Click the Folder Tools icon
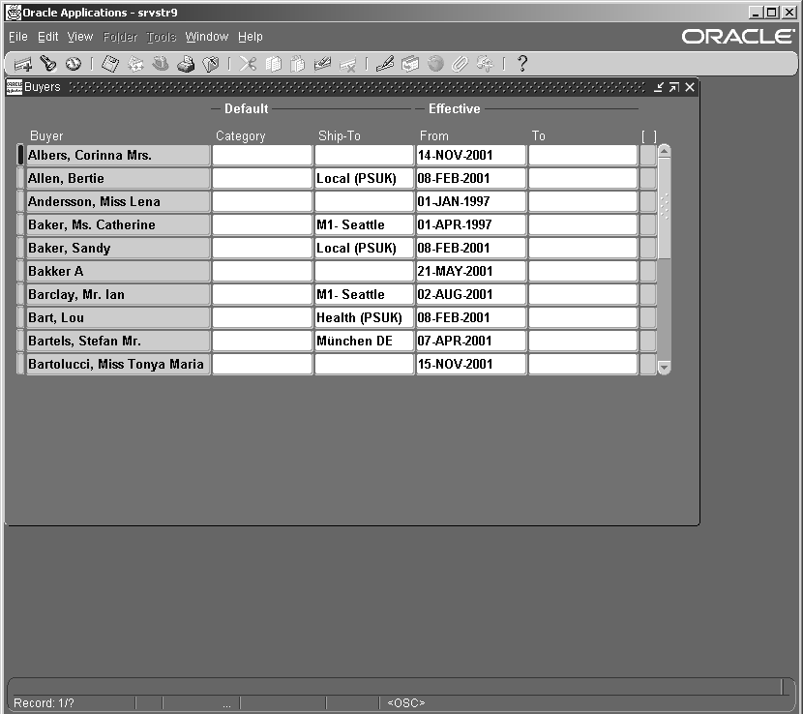Viewport: 803px width, 714px height. point(485,64)
